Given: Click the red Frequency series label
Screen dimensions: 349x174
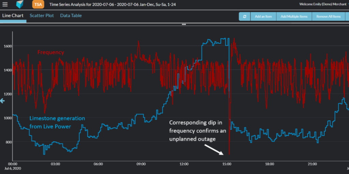Looking at the screenshot, I should tap(51, 52).
